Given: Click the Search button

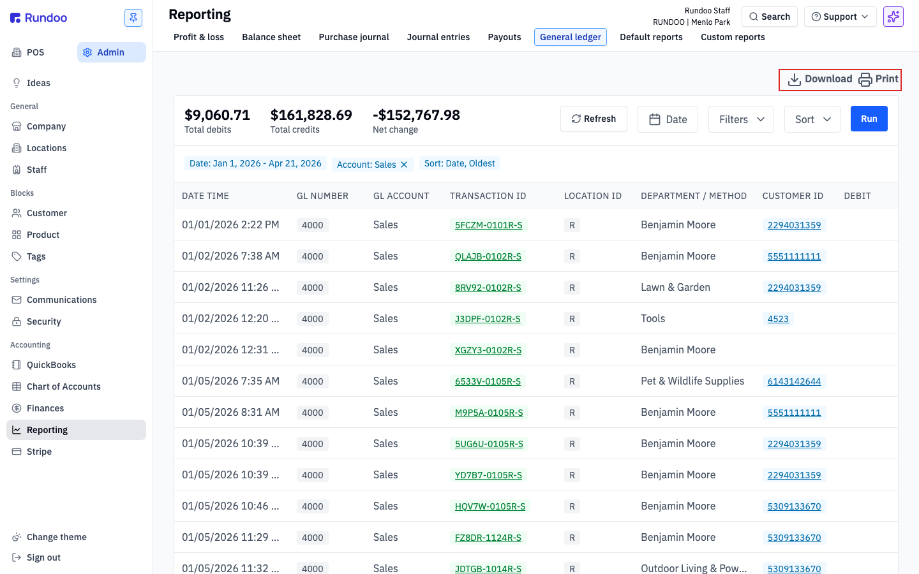Looking at the screenshot, I should click(770, 17).
